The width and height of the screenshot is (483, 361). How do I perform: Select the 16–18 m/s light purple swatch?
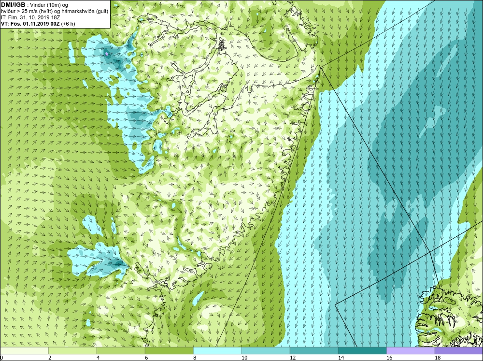[x=411, y=350]
